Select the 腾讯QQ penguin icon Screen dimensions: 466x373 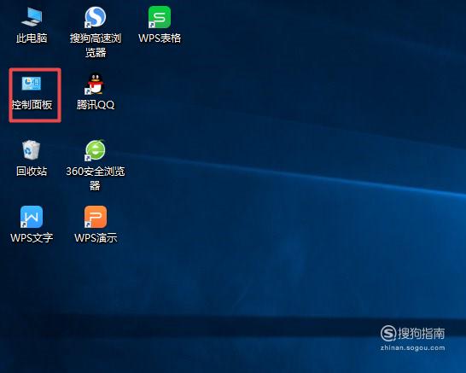pyautogui.click(x=95, y=84)
